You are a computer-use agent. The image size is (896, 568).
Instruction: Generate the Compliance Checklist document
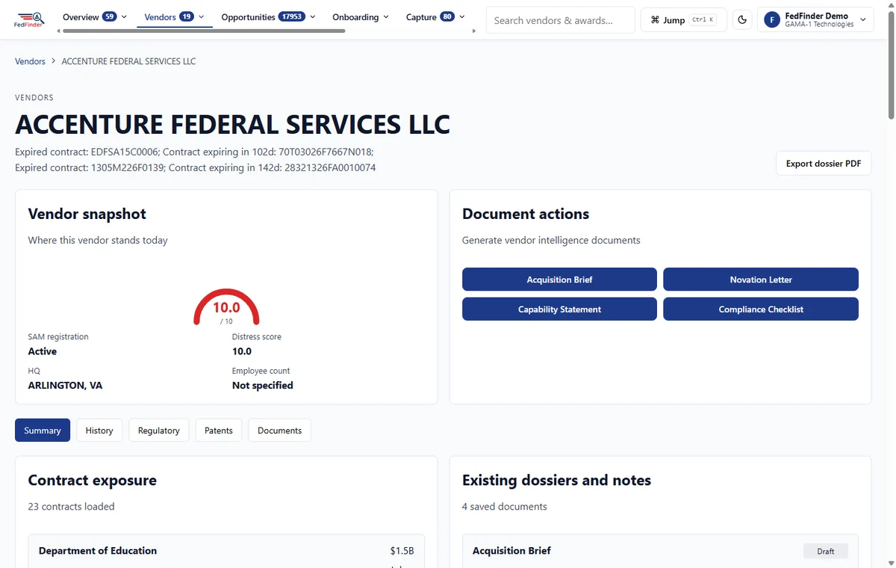coord(761,309)
